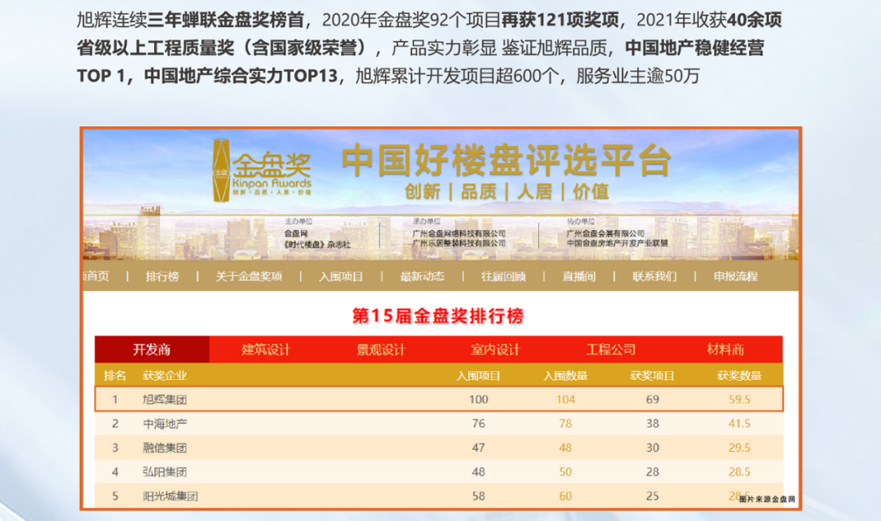The width and height of the screenshot is (881, 521).
Task: Open 往届回顾 in the navigation bar
Action: pos(503,276)
